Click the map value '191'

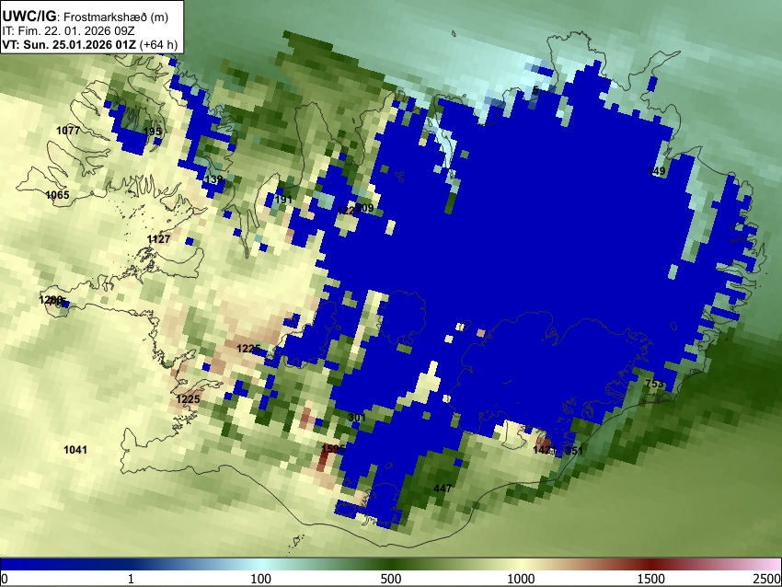tap(283, 200)
